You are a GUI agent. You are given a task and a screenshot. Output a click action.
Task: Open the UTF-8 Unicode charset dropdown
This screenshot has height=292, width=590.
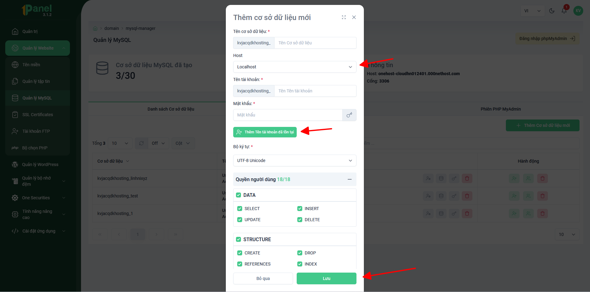click(295, 160)
